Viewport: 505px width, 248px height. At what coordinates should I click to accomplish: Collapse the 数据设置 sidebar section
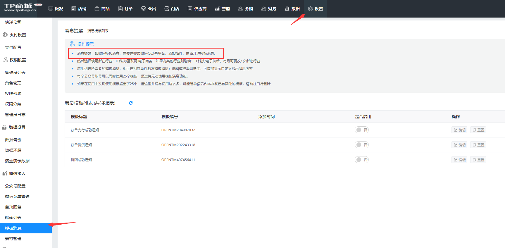(17, 127)
